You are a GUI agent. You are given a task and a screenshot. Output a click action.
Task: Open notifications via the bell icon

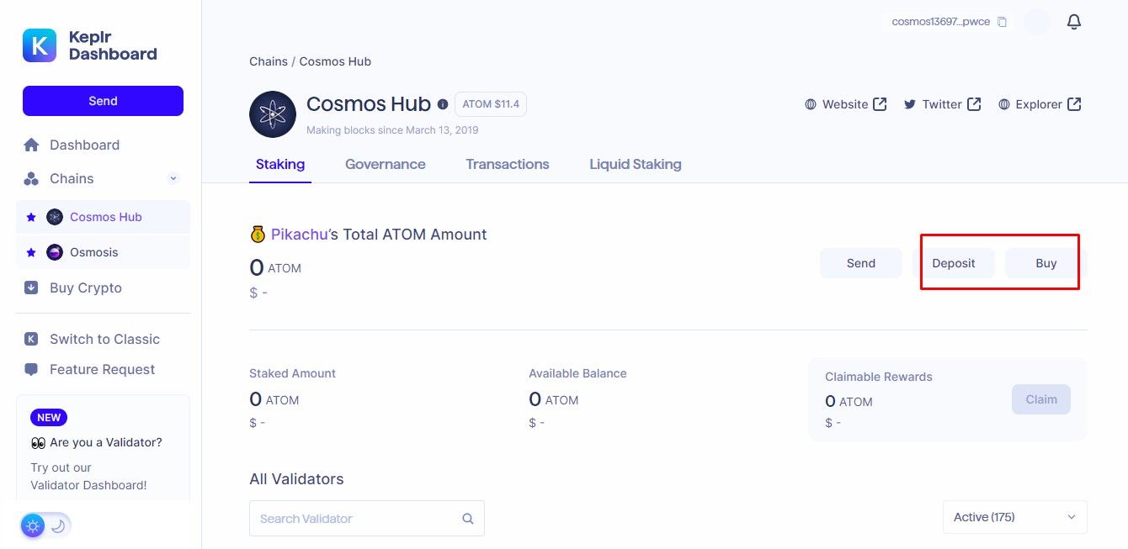[1074, 22]
